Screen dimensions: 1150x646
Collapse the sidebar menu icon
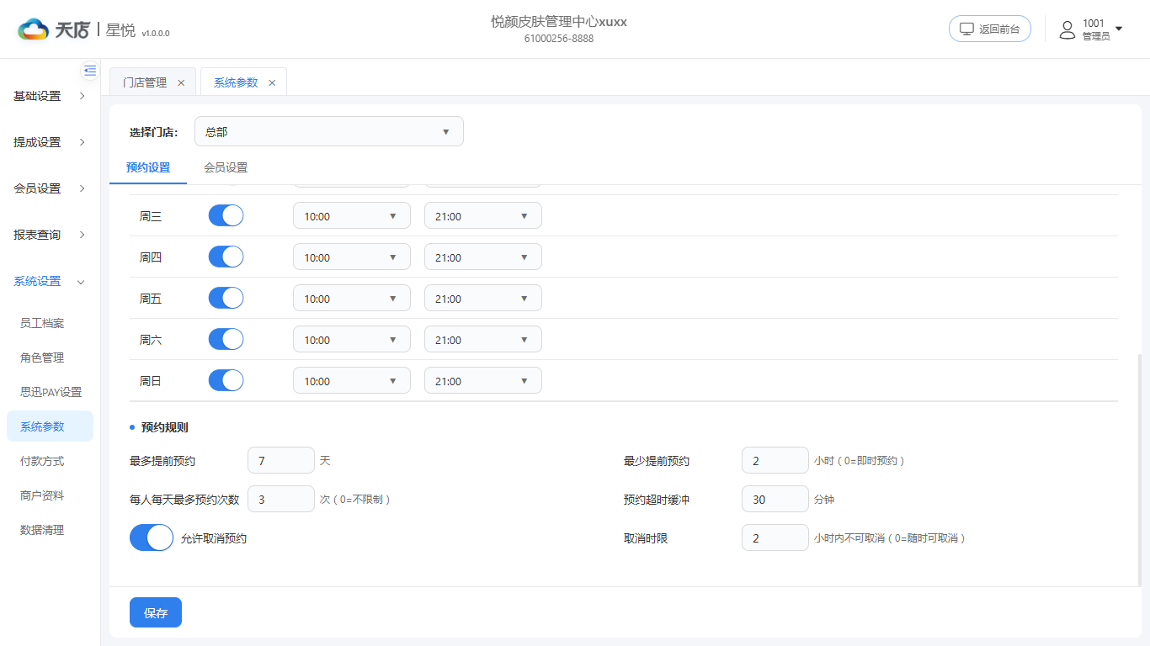(x=90, y=71)
